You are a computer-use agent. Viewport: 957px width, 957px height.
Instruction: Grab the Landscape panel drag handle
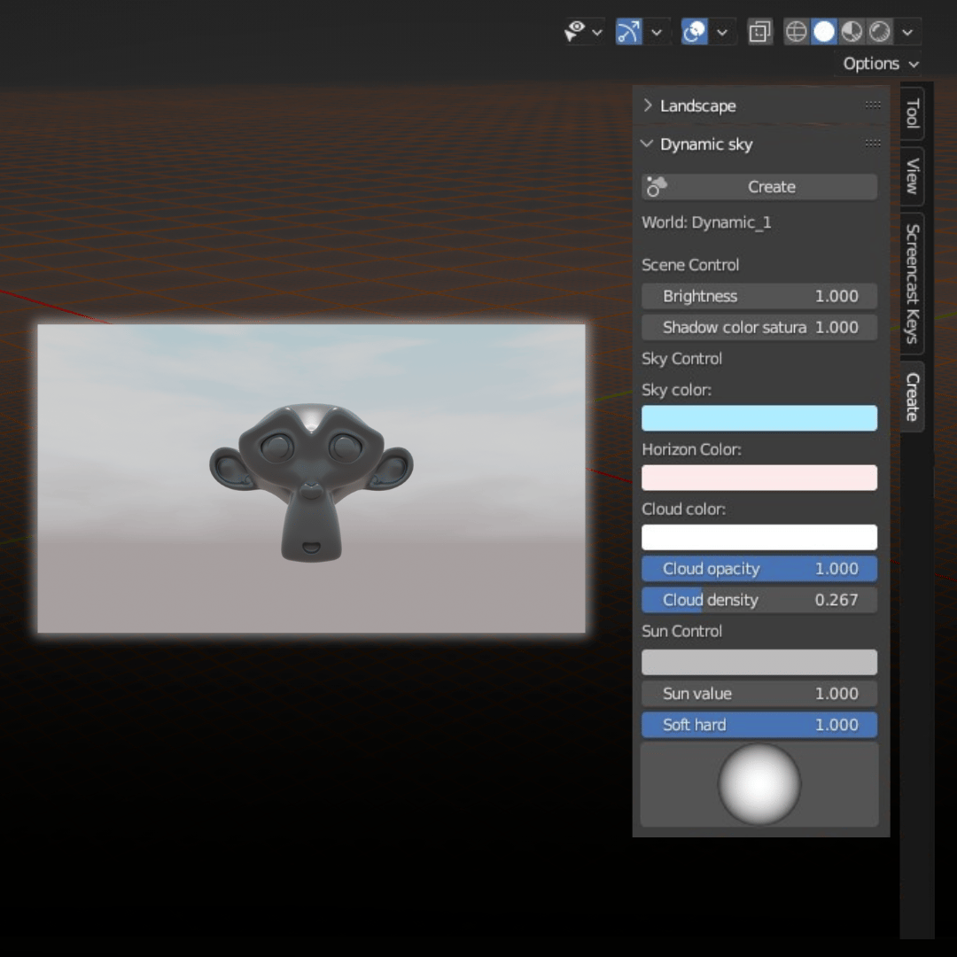[873, 105]
